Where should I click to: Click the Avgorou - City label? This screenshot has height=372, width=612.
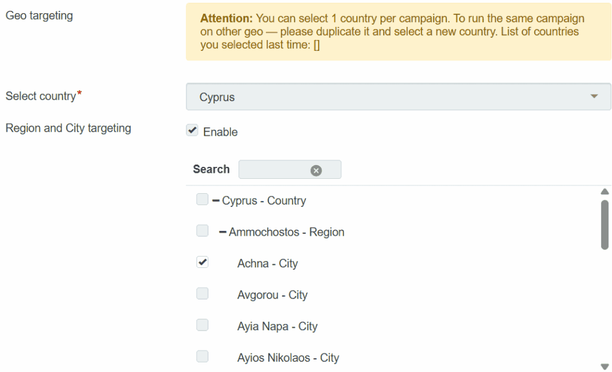pyautogui.click(x=272, y=295)
